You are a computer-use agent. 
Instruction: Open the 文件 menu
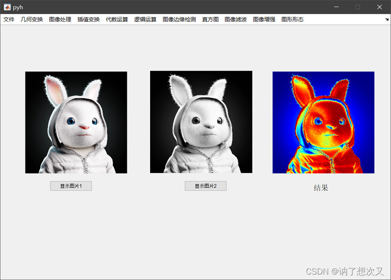[x=9, y=20]
